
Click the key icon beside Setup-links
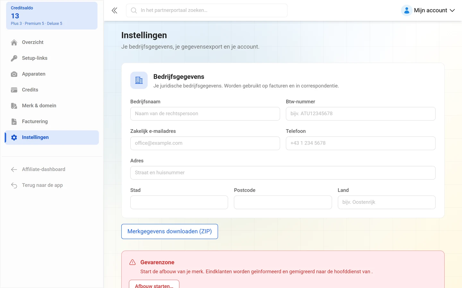(14, 58)
